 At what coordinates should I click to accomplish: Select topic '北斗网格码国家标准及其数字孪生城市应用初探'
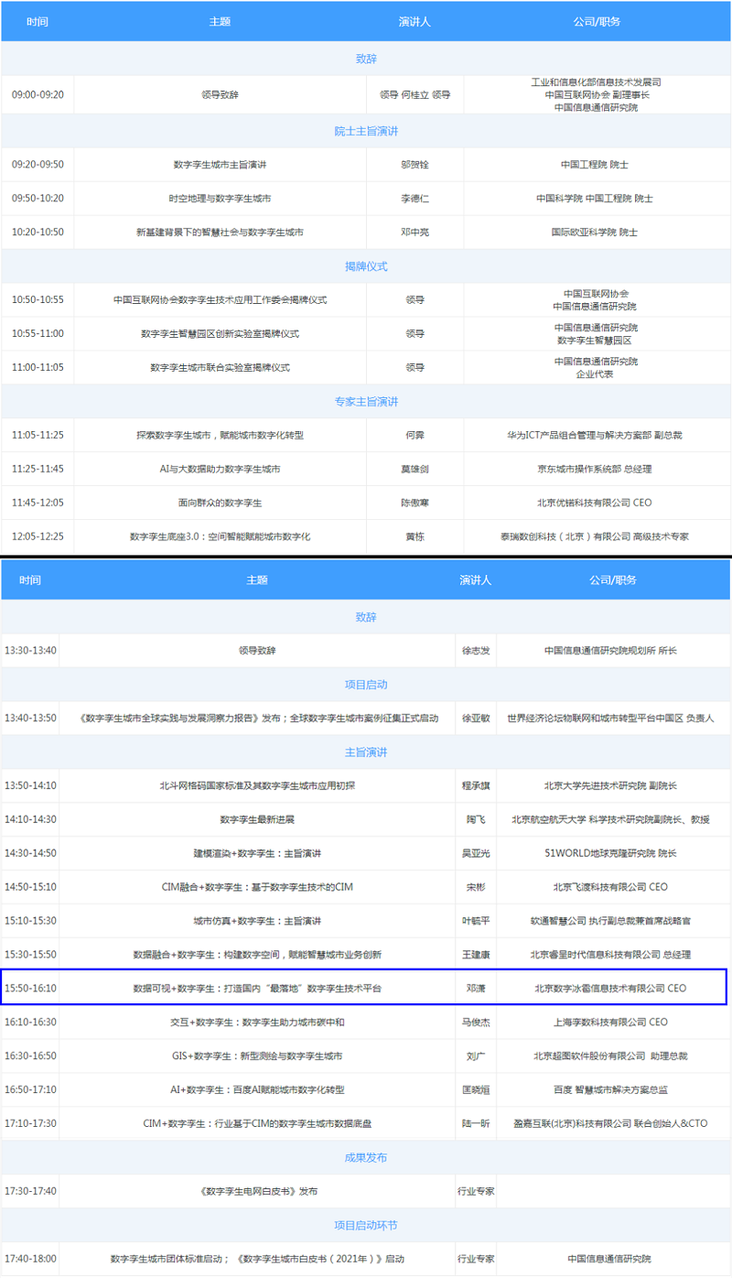click(257, 785)
